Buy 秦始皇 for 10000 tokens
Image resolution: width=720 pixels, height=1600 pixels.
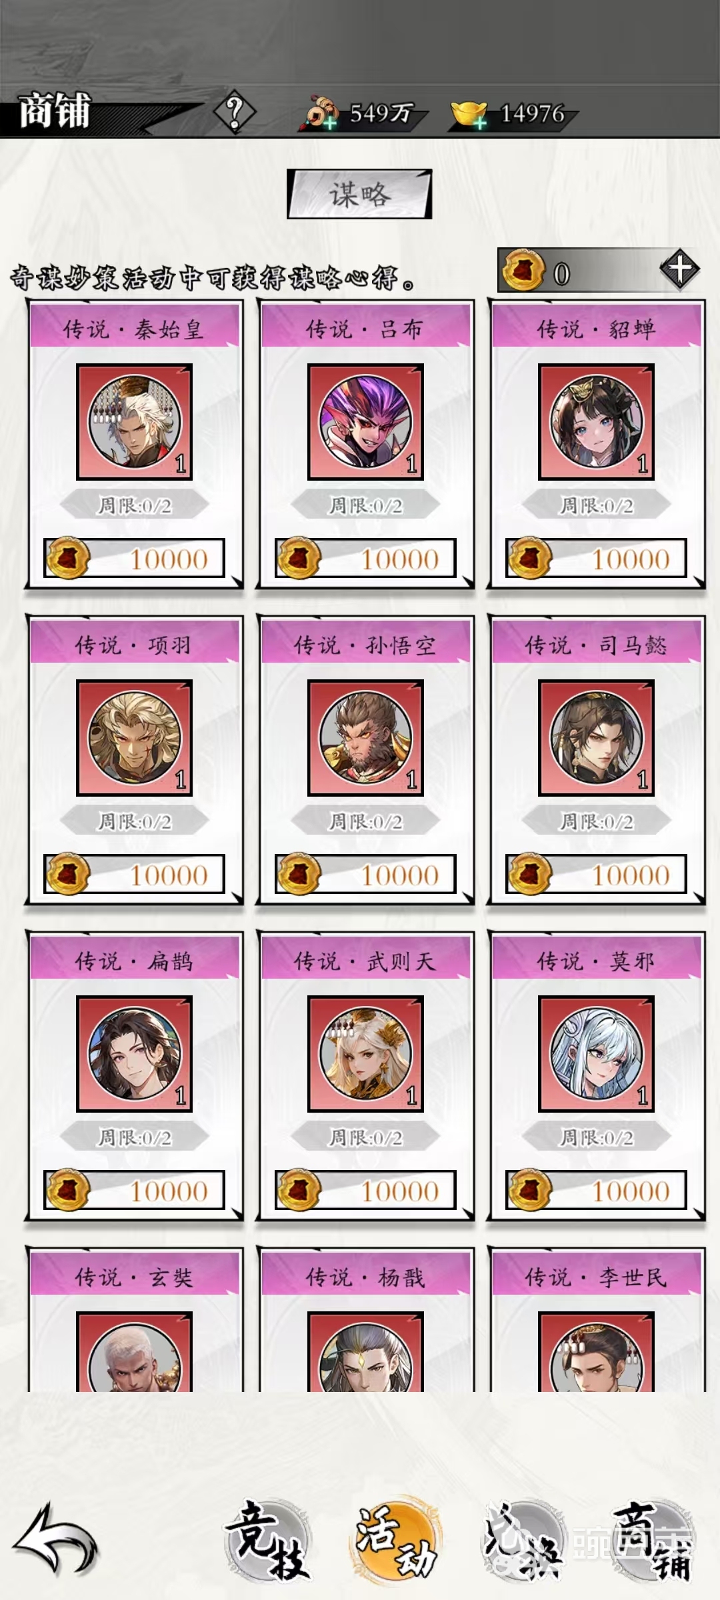134,559
